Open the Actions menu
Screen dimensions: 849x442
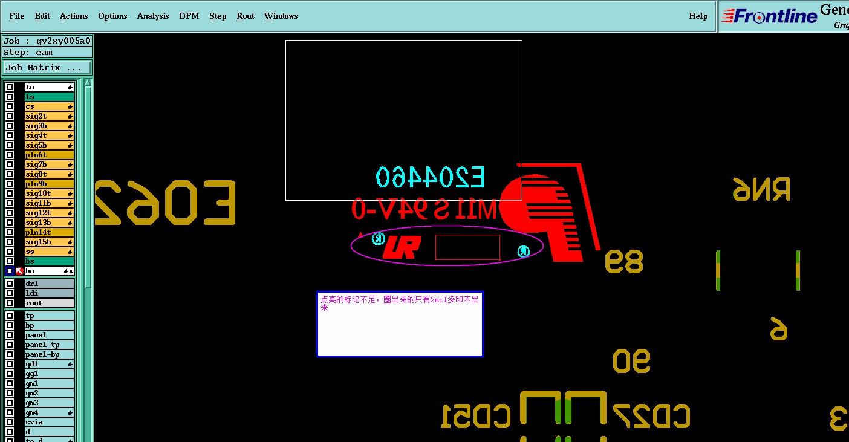74,16
